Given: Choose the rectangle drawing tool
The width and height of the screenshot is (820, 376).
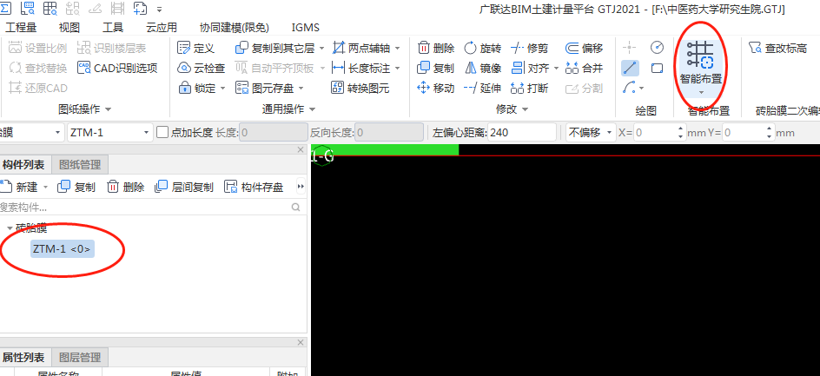Looking at the screenshot, I should [x=657, y=68].
